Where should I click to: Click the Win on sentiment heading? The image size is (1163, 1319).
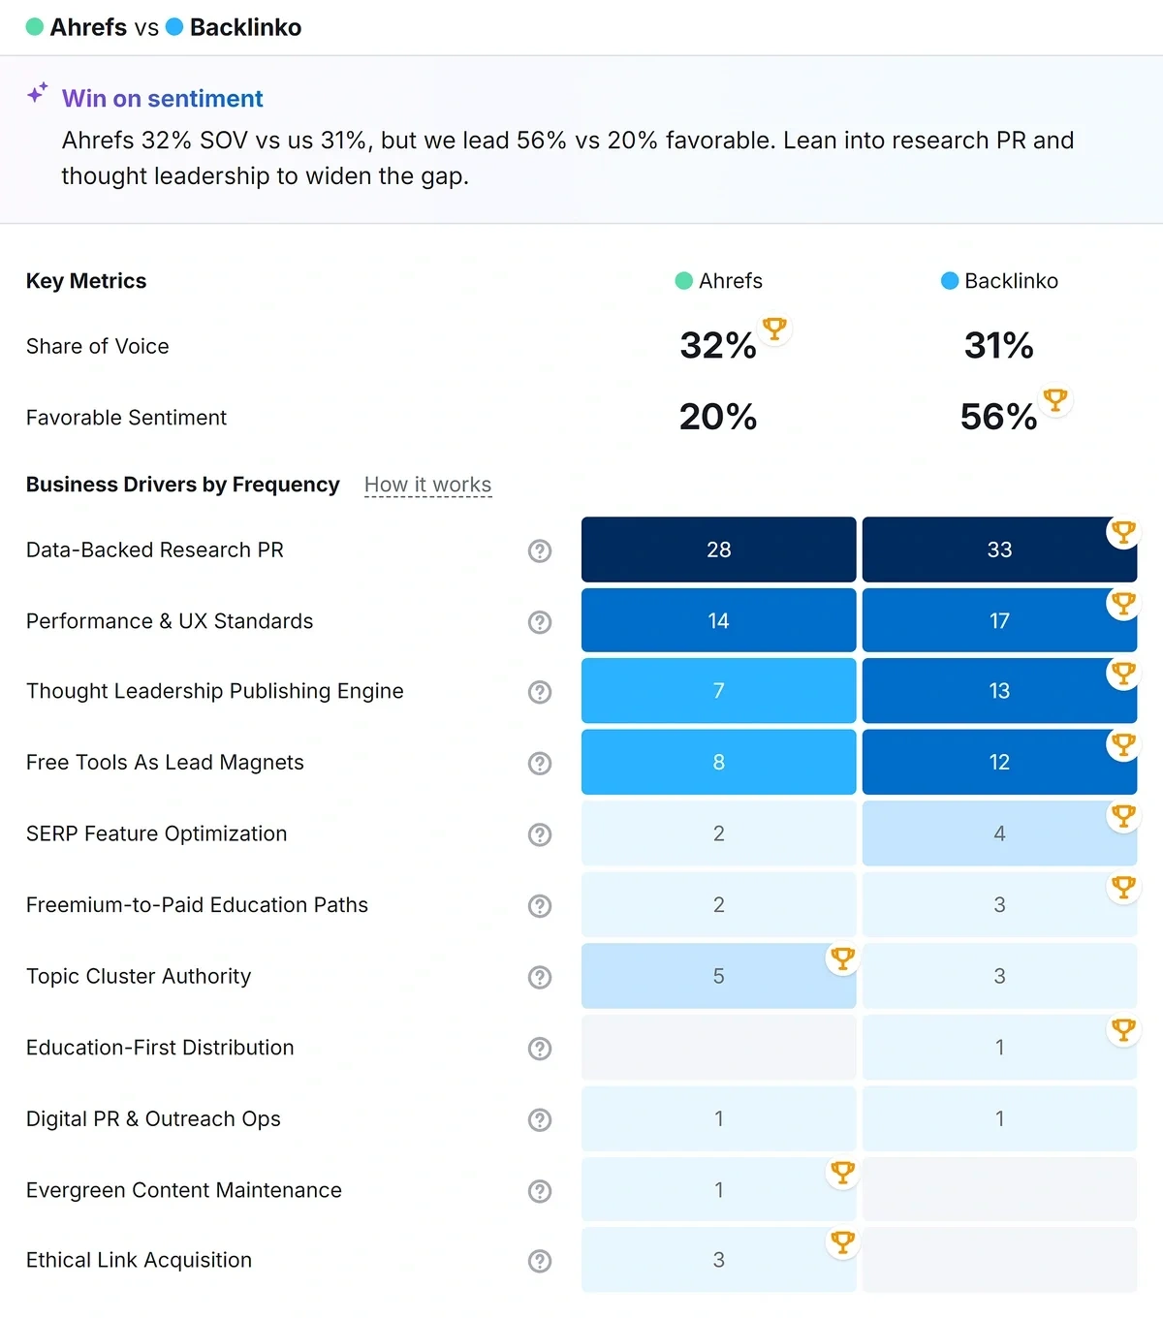click(x=162, y=98)
